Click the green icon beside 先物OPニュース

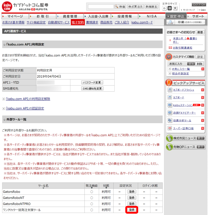169,147
